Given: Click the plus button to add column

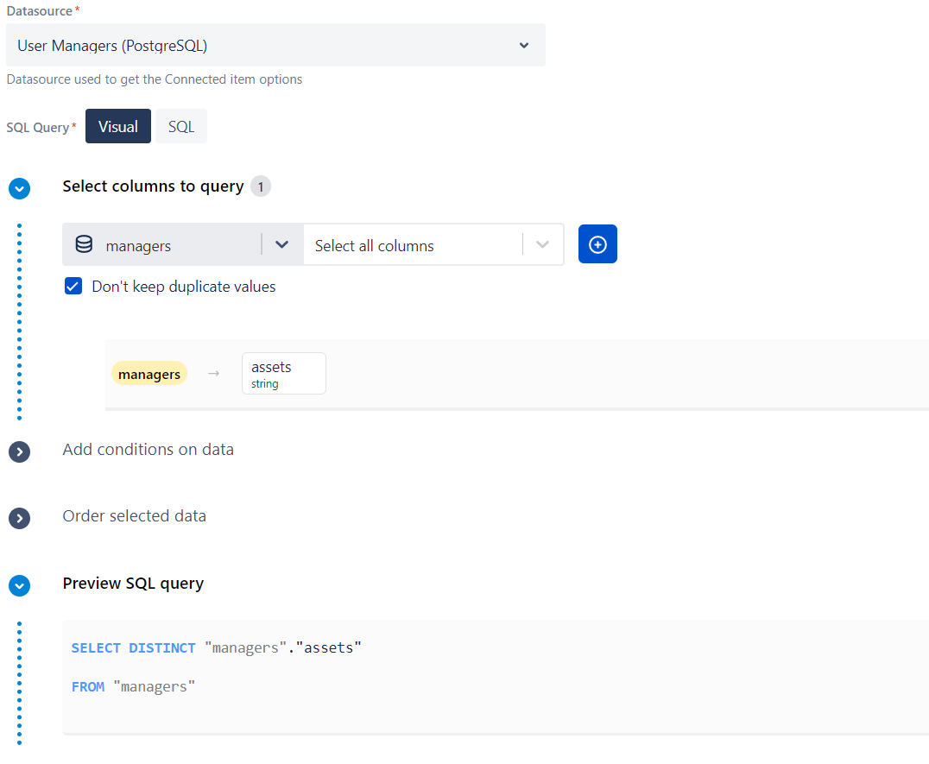Looking at the screenshot, I should pyautogui.click(x=597, y=244).
